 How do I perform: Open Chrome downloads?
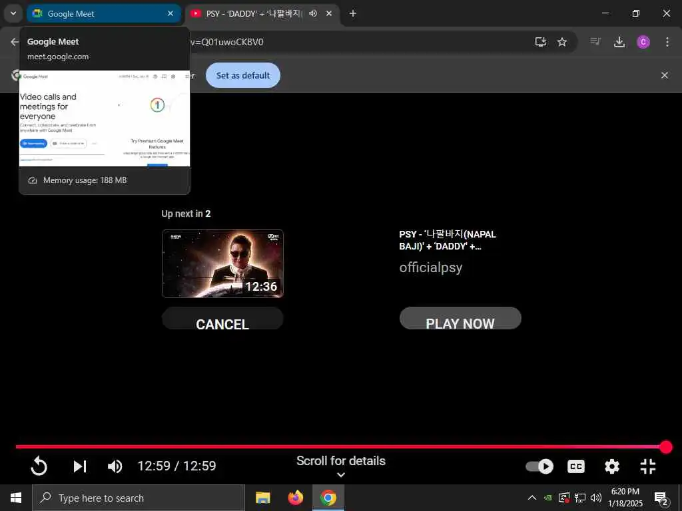click(x=619, y=42)
